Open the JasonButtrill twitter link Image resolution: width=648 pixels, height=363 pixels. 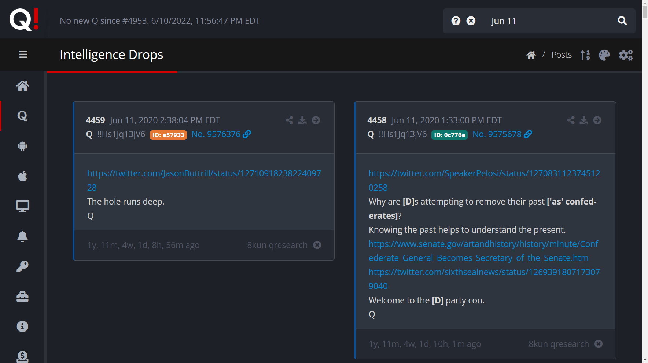(204, 173)
